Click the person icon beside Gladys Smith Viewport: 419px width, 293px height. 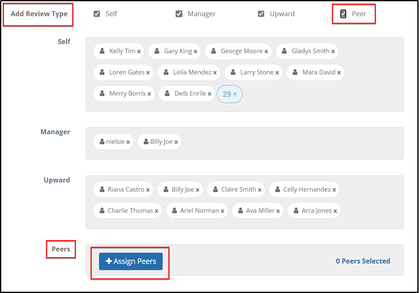[x=284, y=51]
